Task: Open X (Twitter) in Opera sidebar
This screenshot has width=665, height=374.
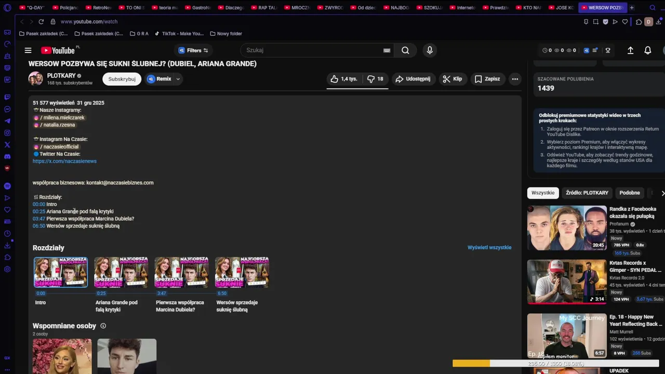Action: coord(7,145)
